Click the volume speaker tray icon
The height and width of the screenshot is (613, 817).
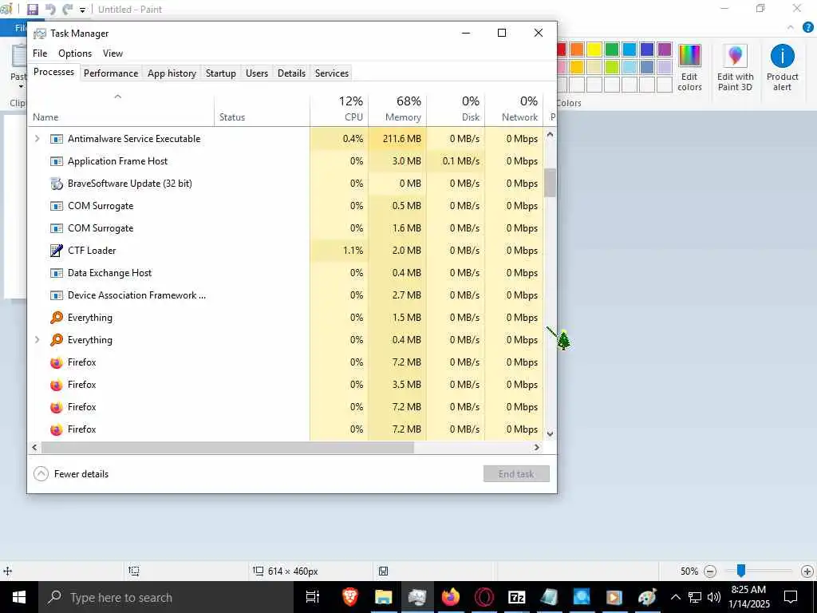(714, 597)
